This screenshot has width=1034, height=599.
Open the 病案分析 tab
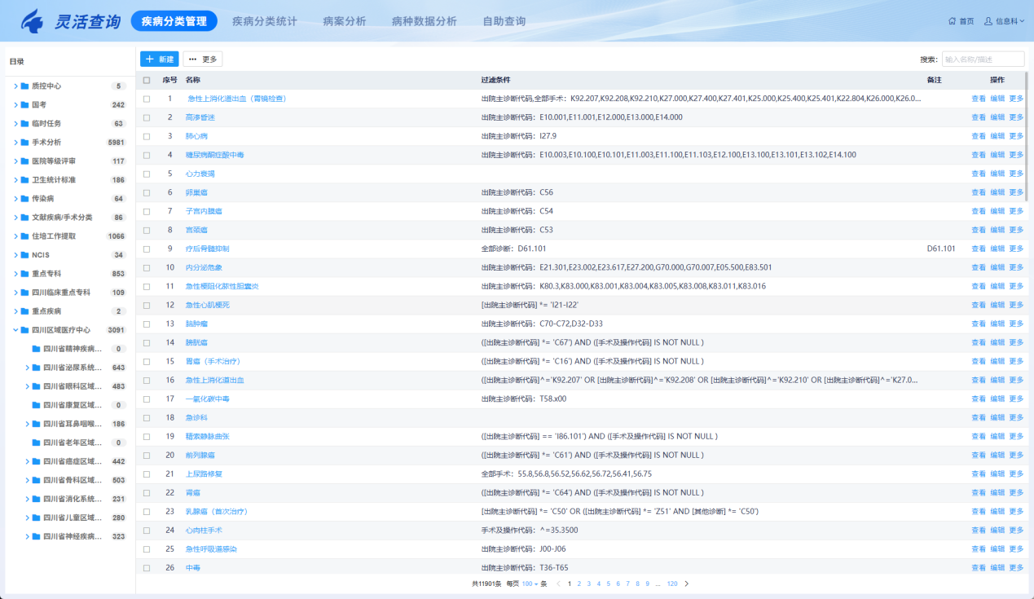point(344,21)
